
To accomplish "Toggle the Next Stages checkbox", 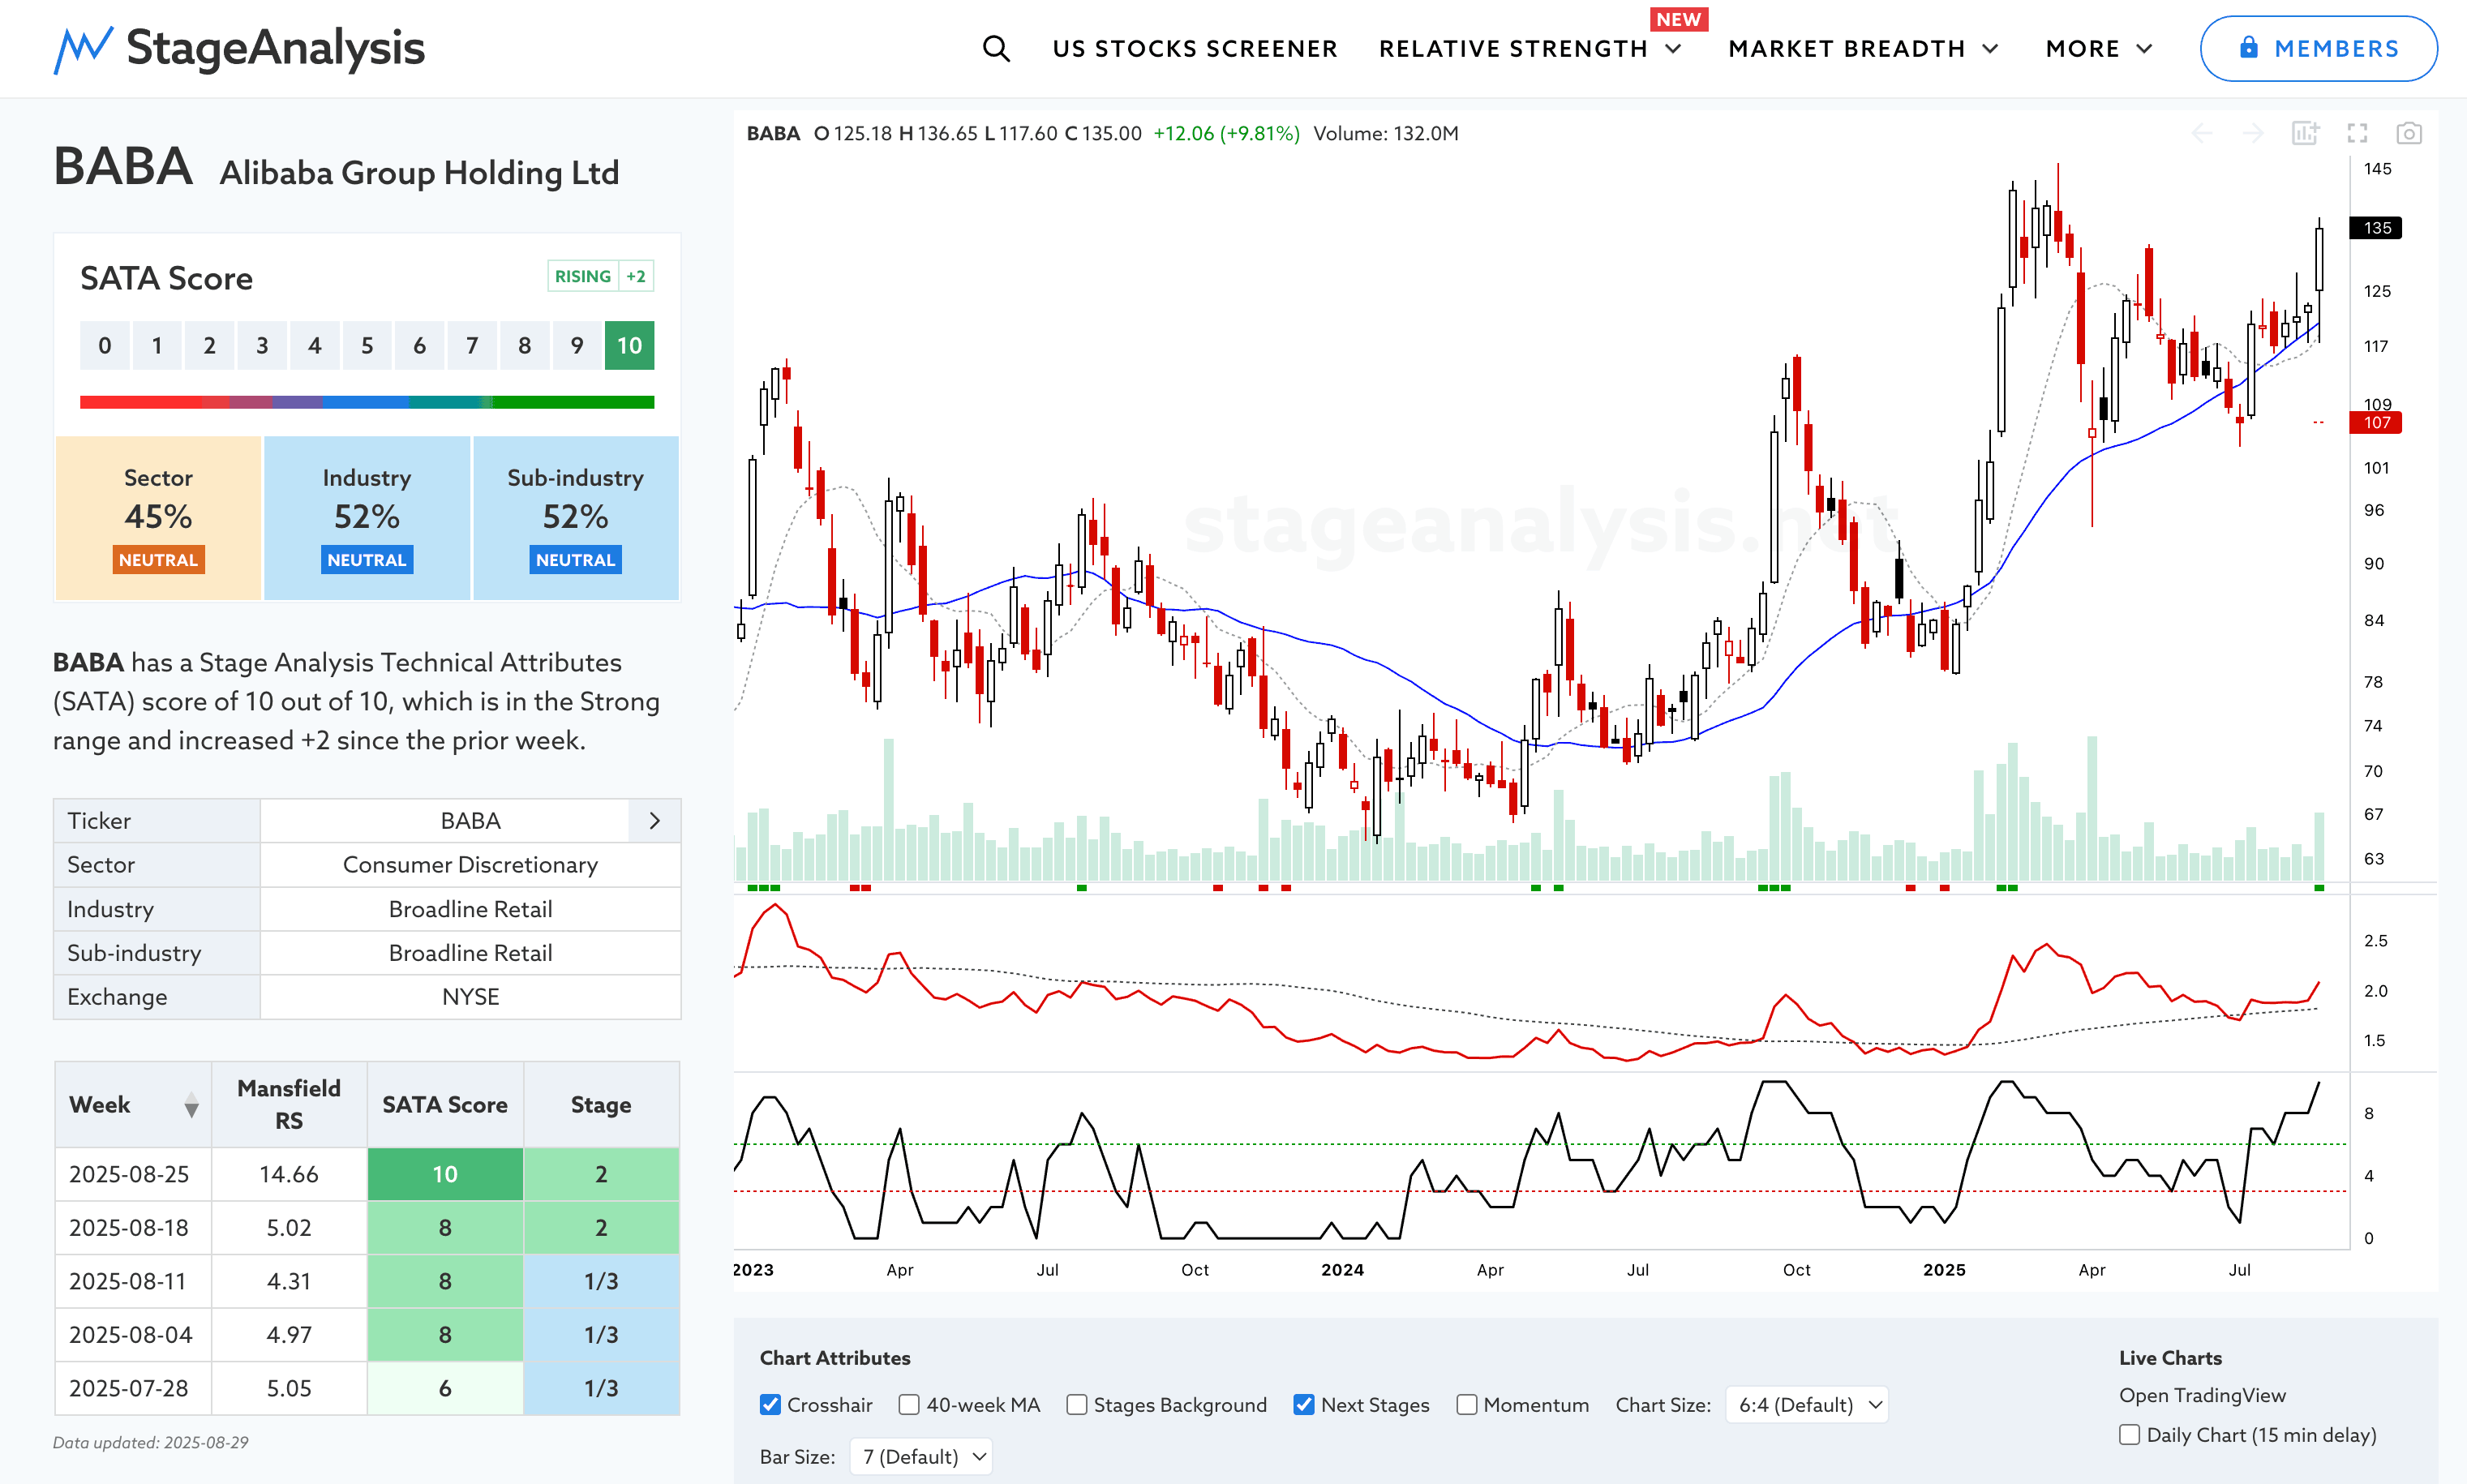I will coord(1304,1405).
